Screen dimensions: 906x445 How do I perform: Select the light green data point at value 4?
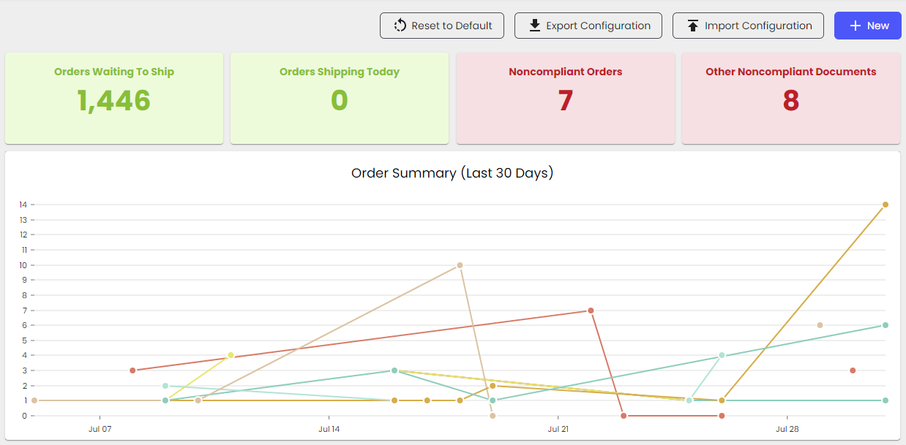722,355
